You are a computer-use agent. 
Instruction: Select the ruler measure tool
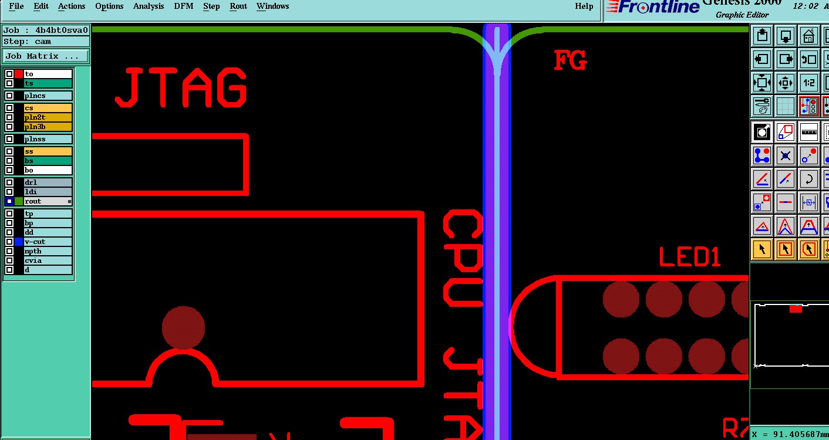pos(809,132)
